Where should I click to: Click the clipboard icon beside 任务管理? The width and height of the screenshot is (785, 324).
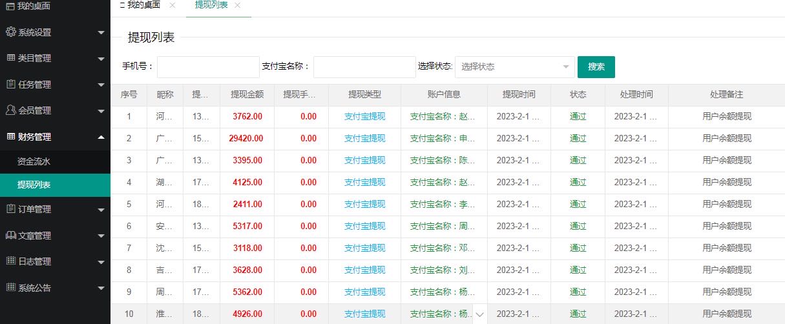point(10,85)
